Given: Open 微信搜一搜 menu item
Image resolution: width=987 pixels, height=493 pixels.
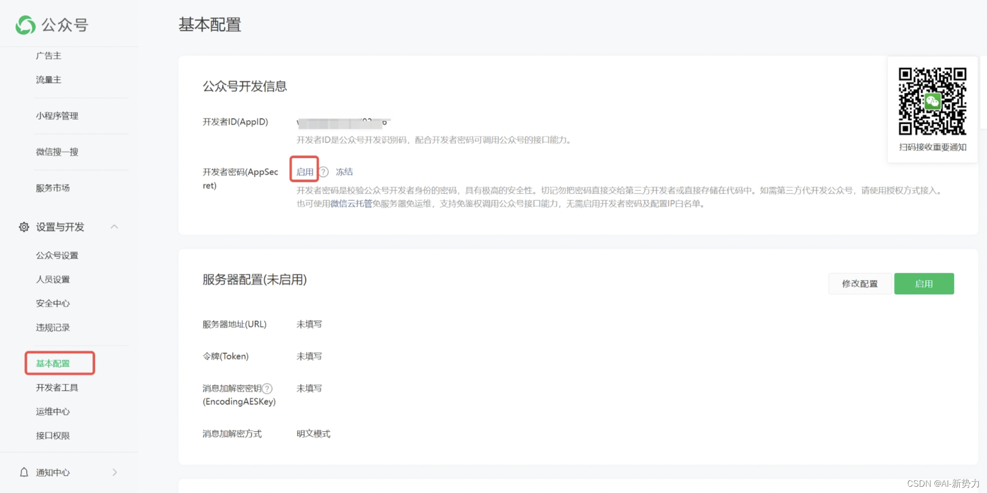Looking at the screenshot, I should click(x=57, y=152).
